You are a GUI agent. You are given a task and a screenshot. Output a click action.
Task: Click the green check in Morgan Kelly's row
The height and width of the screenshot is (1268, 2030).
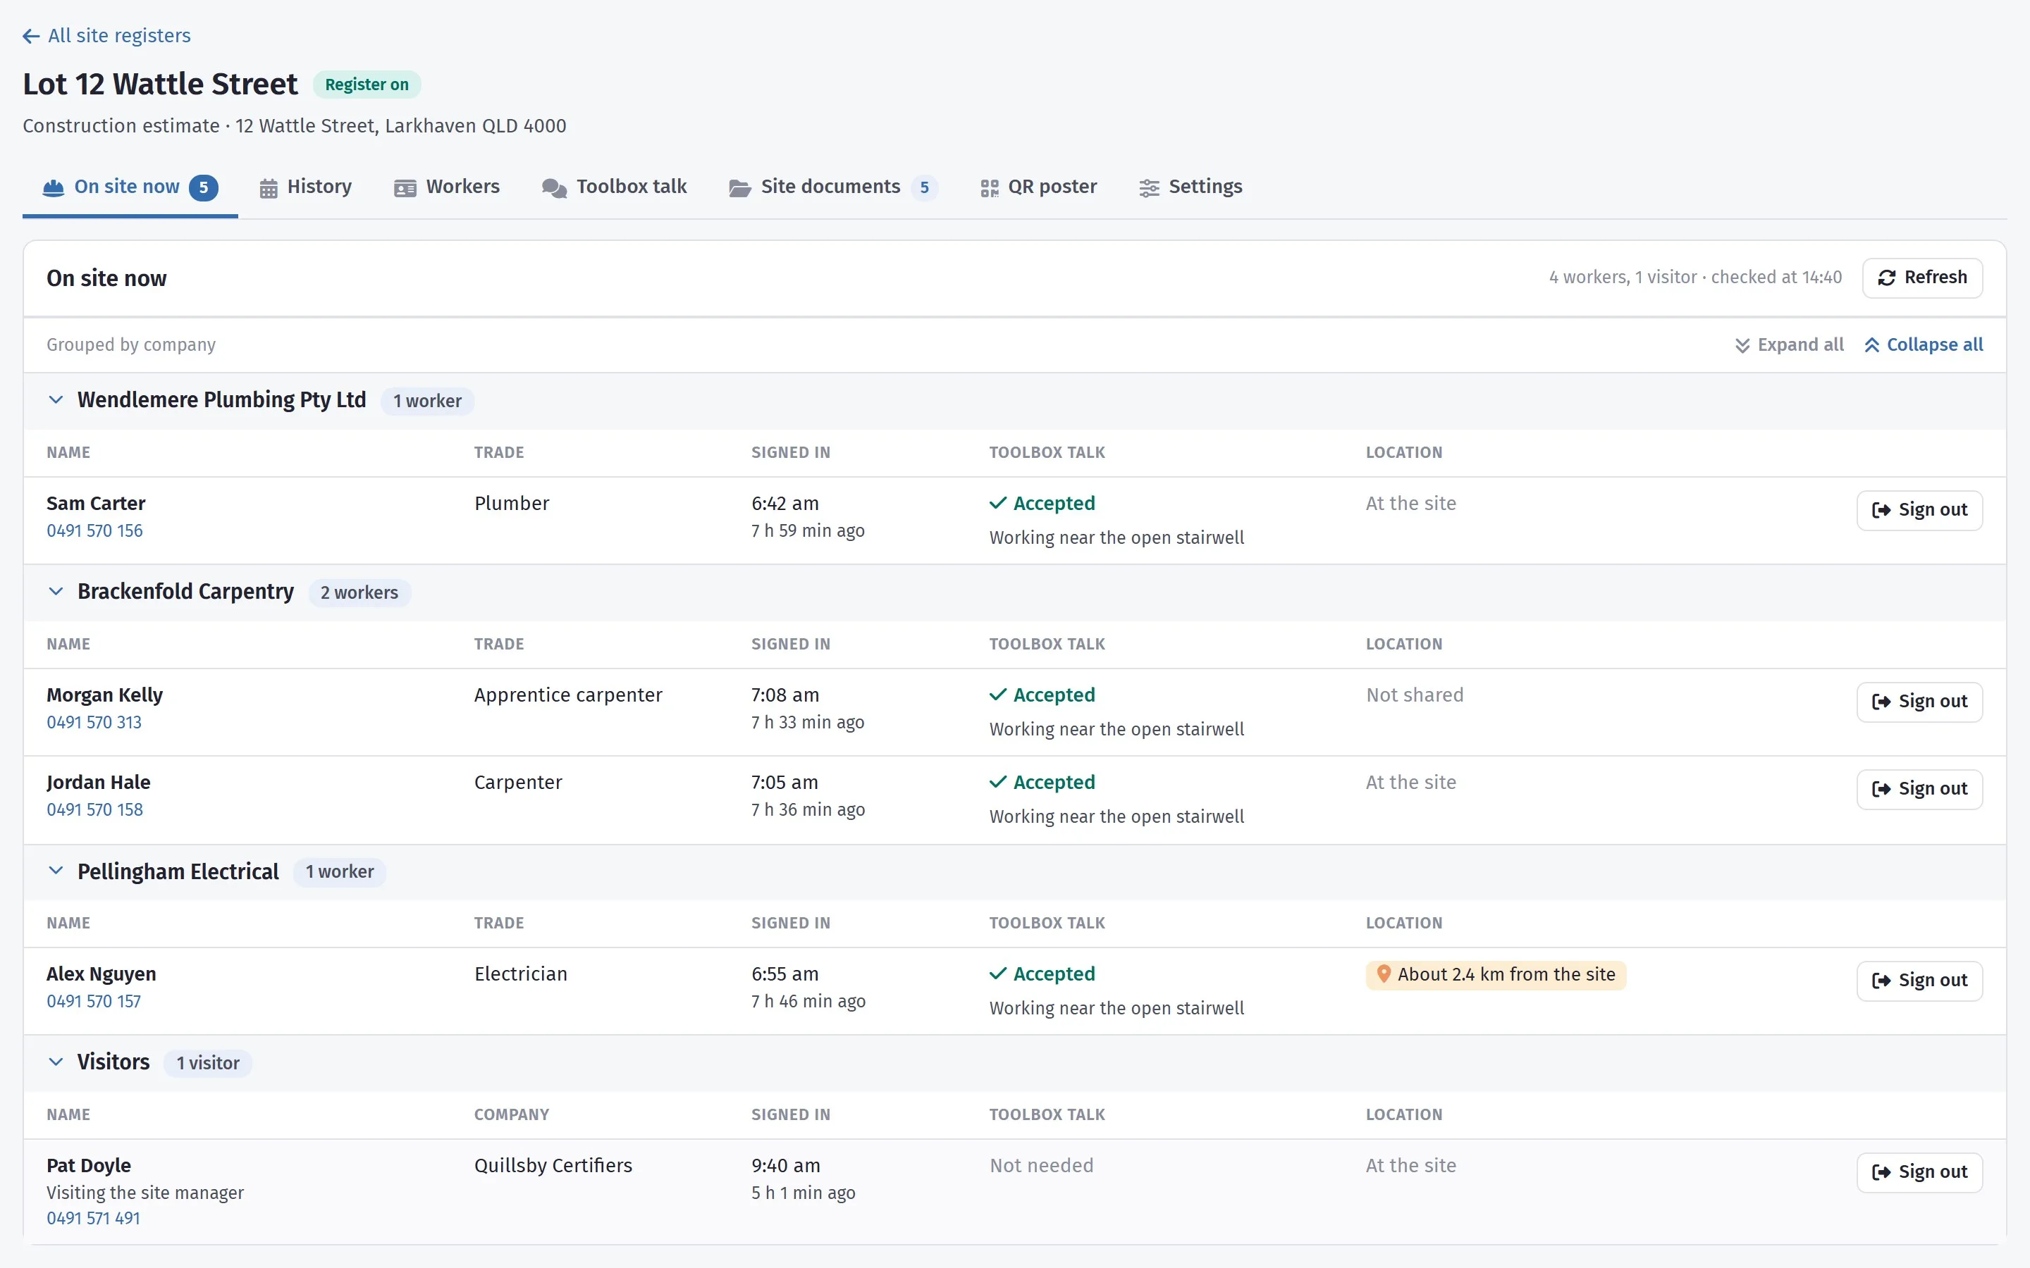(x=998, y=695)
